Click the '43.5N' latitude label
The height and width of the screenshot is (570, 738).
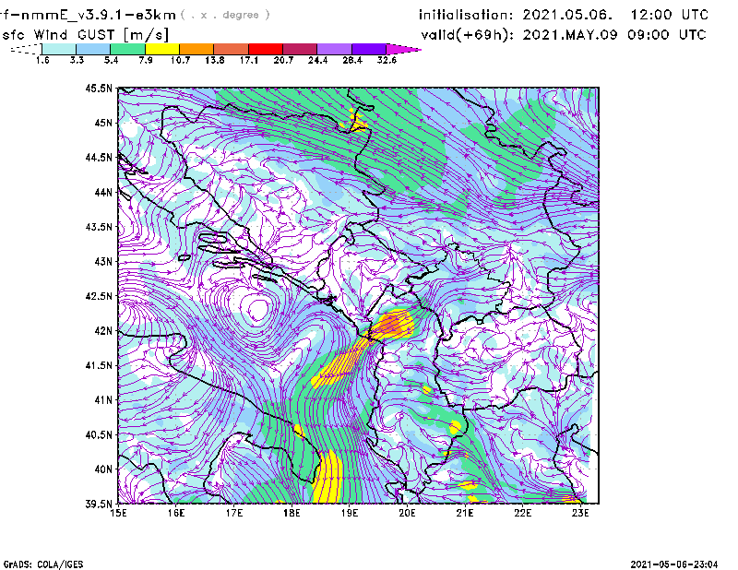pyautogui.click(x=99, y=227)
